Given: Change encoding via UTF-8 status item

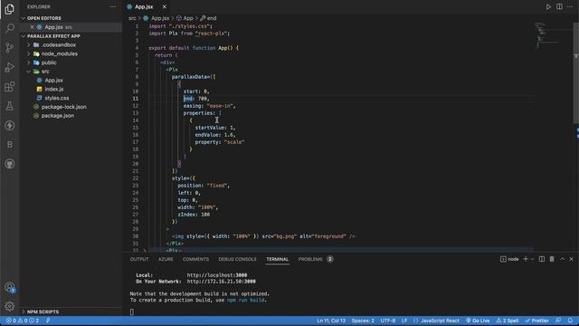Looking at the screenshot, I should (388, 321).
